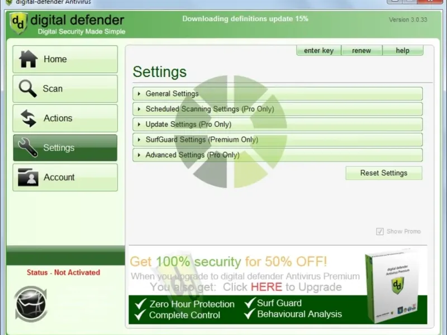This screenshot has width=447, height=335.
Task: Click Advanced Settings (Pro Only) label
Action: pyautogui.click(x=192, y=155)
